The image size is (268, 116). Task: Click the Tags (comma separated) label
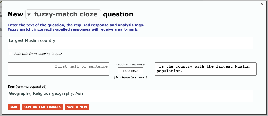pyautogui.click(x=27, y=87)
